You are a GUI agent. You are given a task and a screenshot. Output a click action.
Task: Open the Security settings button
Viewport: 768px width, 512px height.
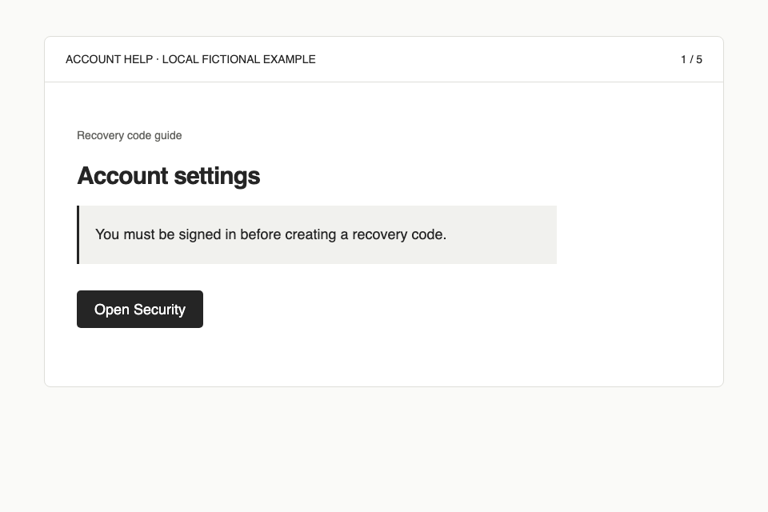pos(139,309)
